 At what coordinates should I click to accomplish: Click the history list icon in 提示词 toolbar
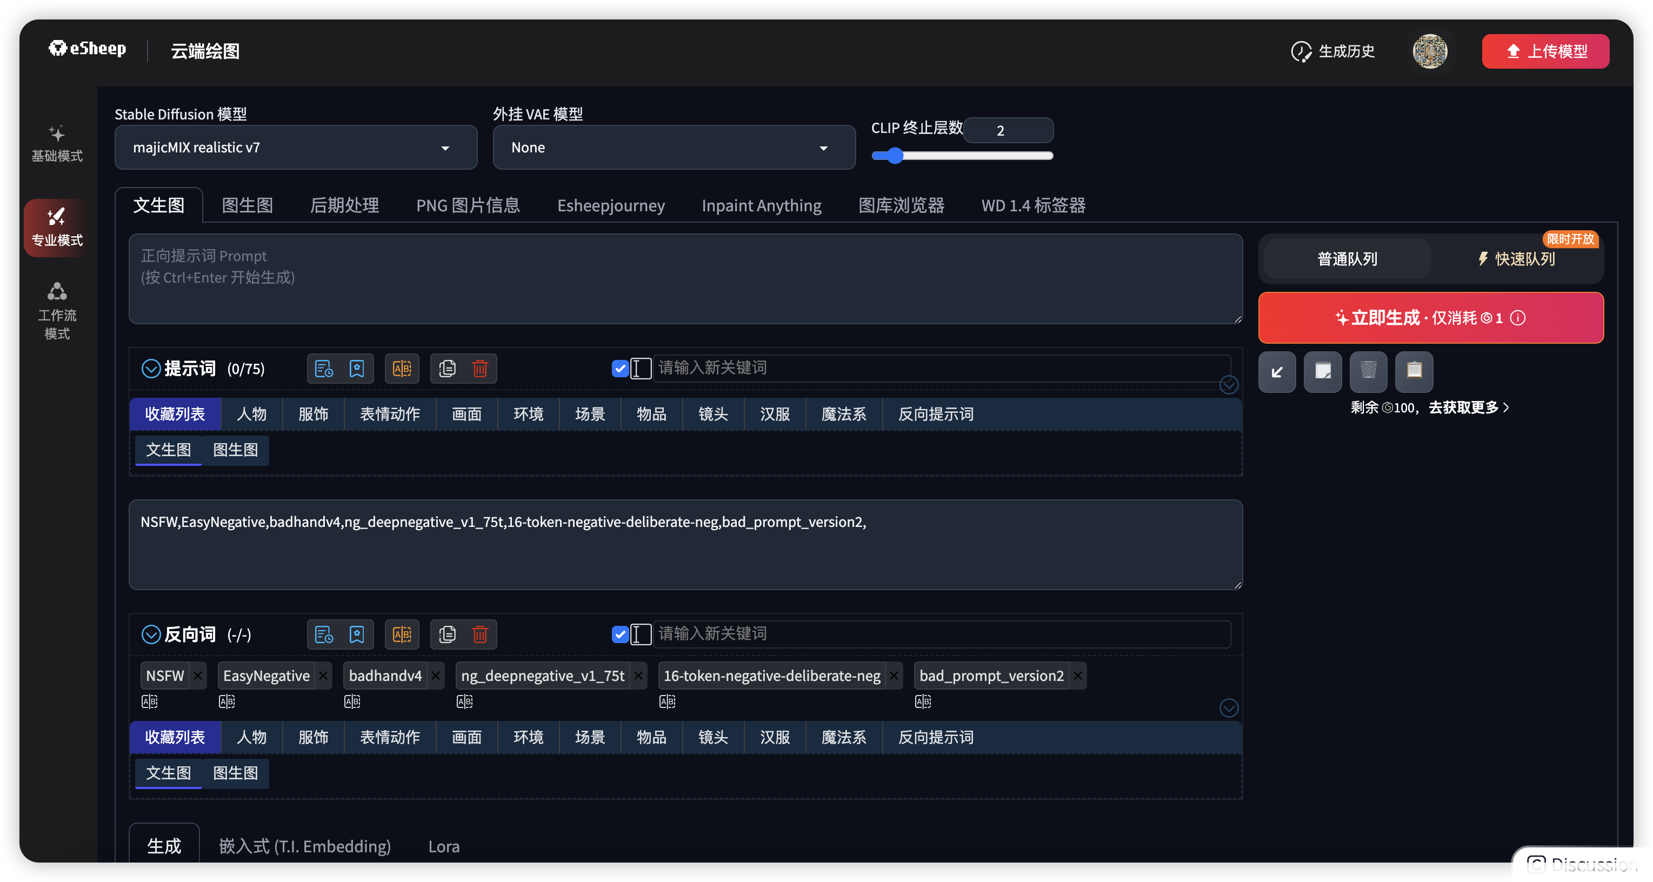click(323, 369)
